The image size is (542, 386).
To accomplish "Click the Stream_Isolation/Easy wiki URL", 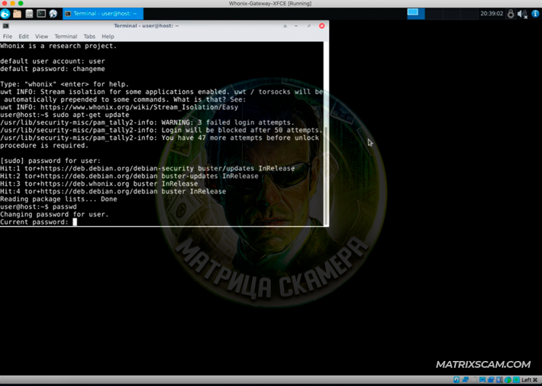I will (x=140, y=107).
